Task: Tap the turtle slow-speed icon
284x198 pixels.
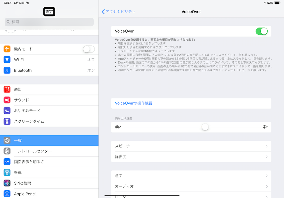Action: pos(118,127)
